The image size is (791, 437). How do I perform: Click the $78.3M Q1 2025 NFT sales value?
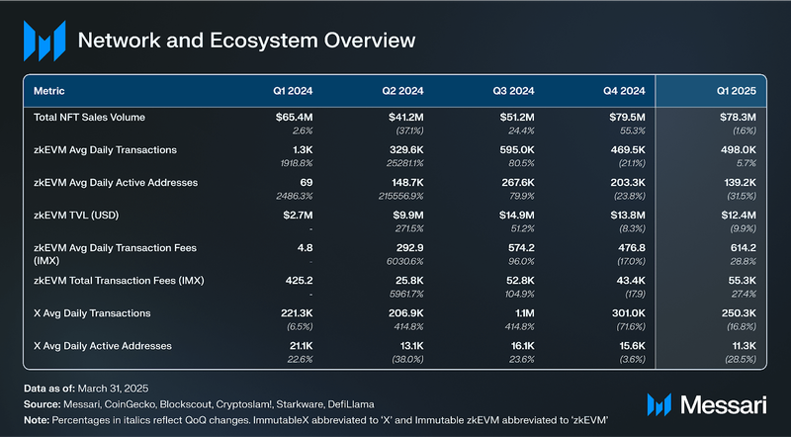pyautogui.click(x=738, y=117)
